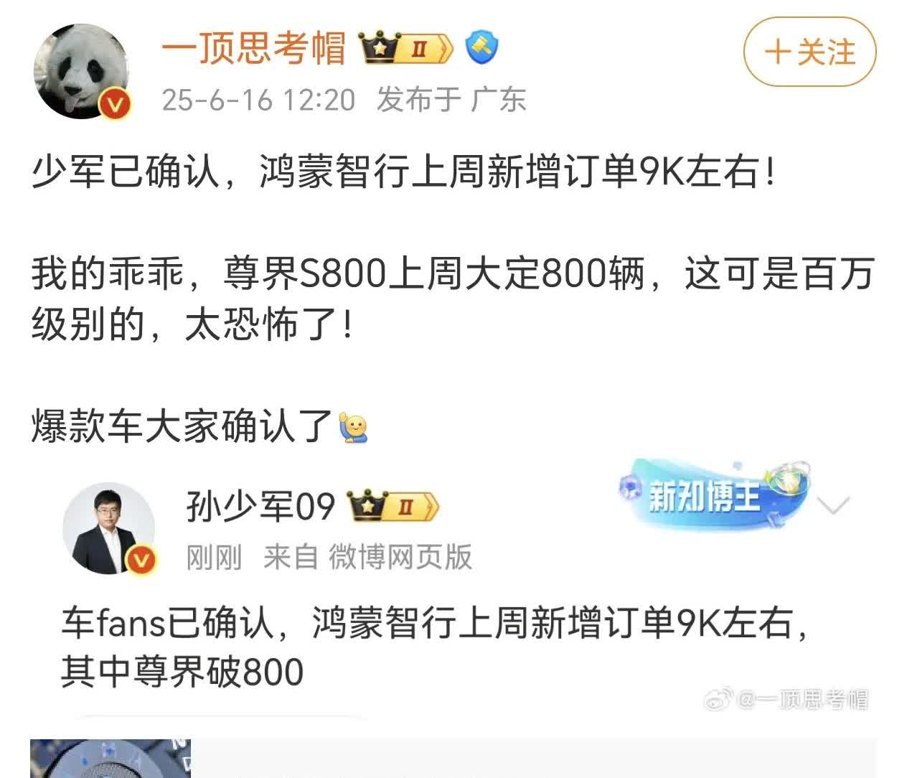This screenshot has height=778, width=907.
Task: Tap the verified badge on 孙少军09's avatar
Action: click(142, 559)
